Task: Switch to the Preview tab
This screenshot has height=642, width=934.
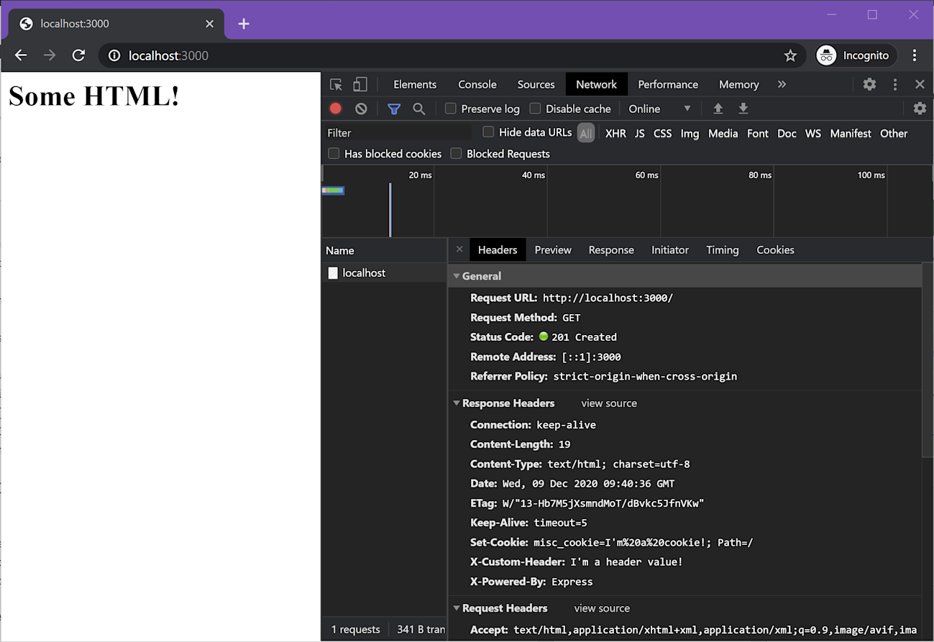Action: click(x=553, y=249)
